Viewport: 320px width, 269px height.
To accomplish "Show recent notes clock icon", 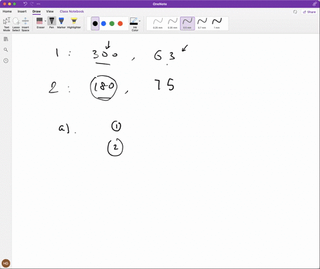I will point(6,61).
